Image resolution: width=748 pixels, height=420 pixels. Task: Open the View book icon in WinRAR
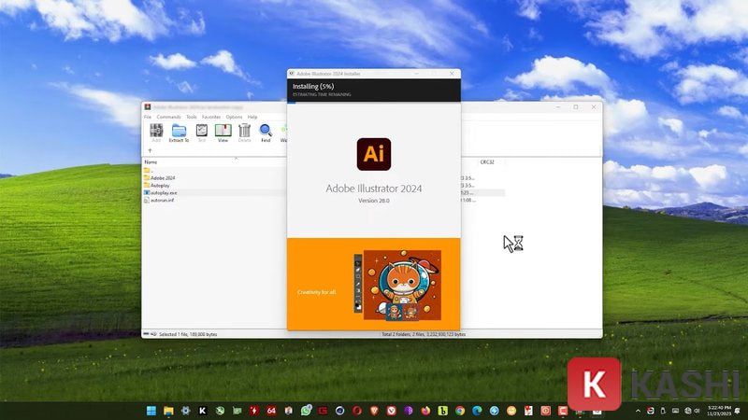[x=223, y=130]
